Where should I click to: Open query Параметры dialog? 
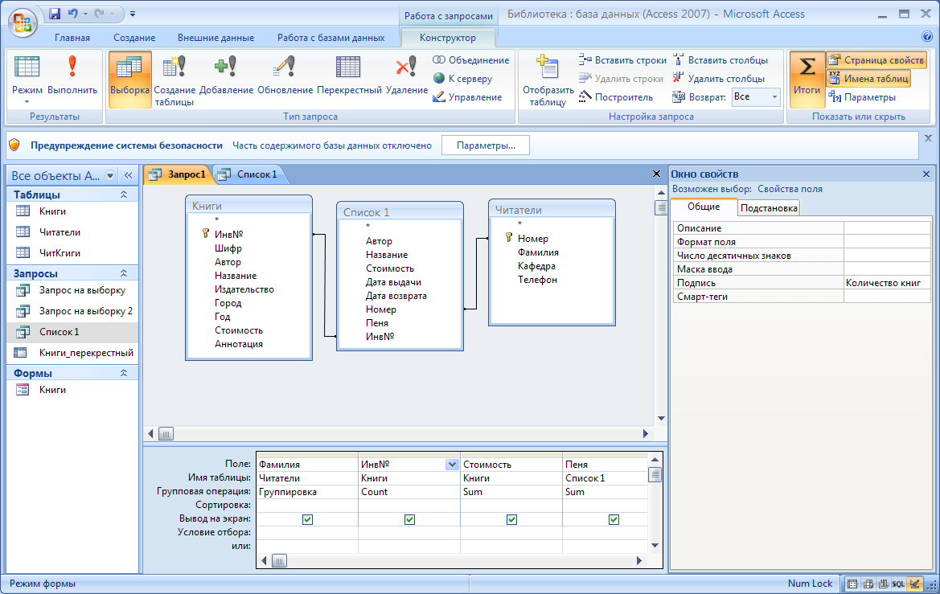(862, 97)
